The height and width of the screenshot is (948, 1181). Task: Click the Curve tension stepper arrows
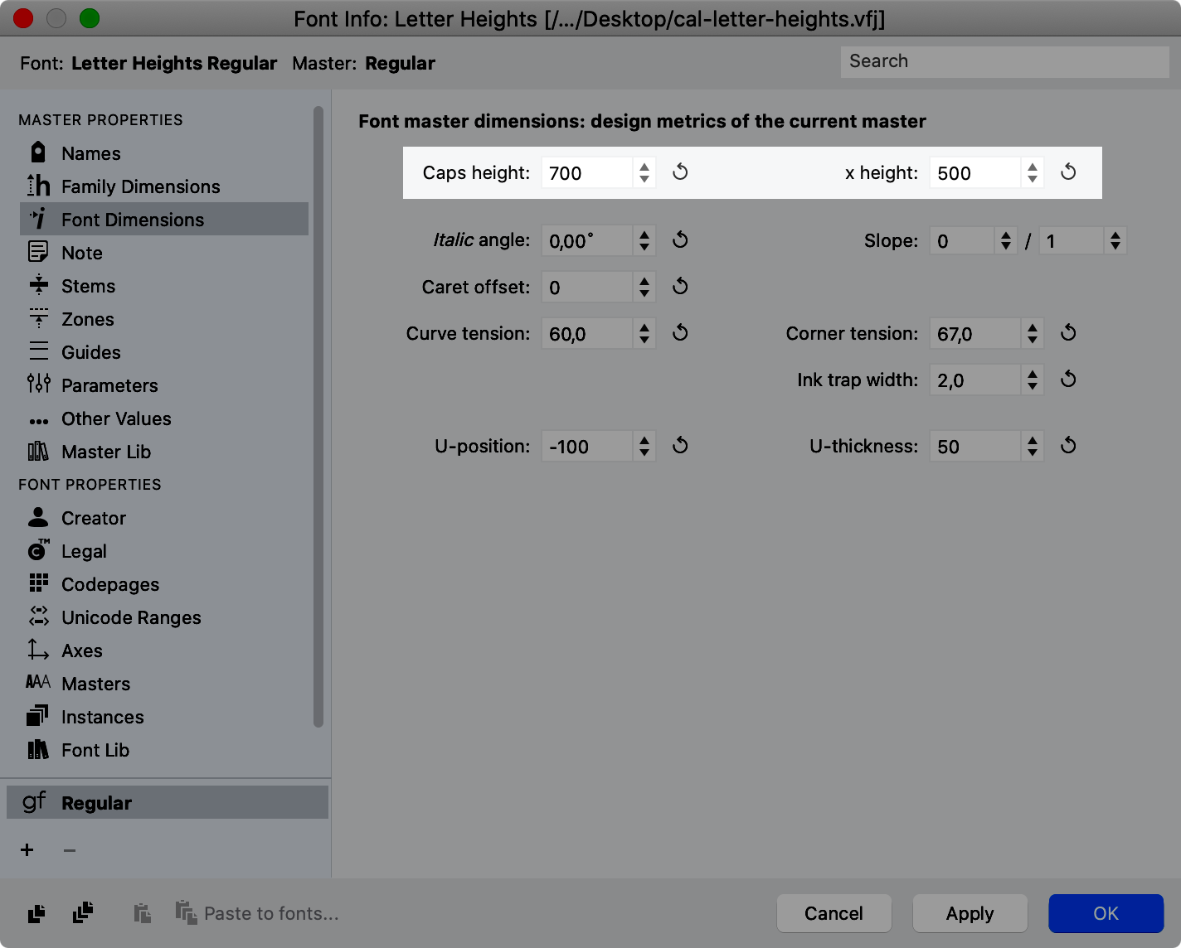[x=644, y=334]
